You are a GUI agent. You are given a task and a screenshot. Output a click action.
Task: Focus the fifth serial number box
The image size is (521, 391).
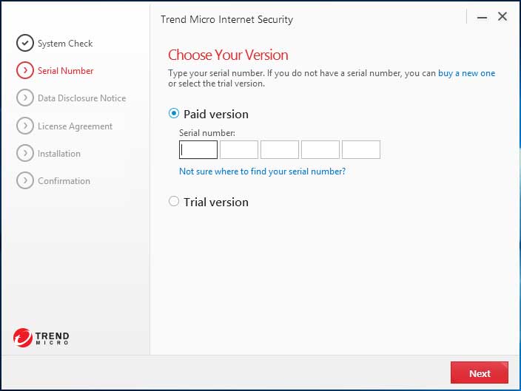[x=361, y=150]
